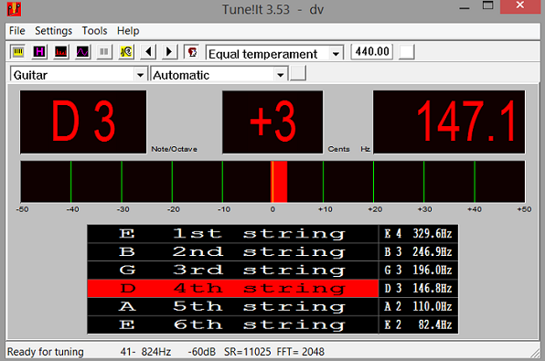
Task: Show the red spectrum display icon
Action: pos(61,52)
